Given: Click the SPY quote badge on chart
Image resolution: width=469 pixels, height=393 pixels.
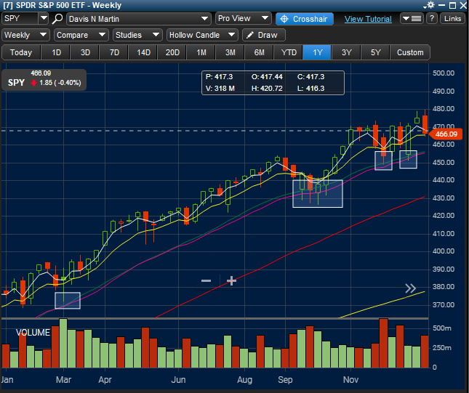Looking at the screenshot, I should tap(44, 80).
